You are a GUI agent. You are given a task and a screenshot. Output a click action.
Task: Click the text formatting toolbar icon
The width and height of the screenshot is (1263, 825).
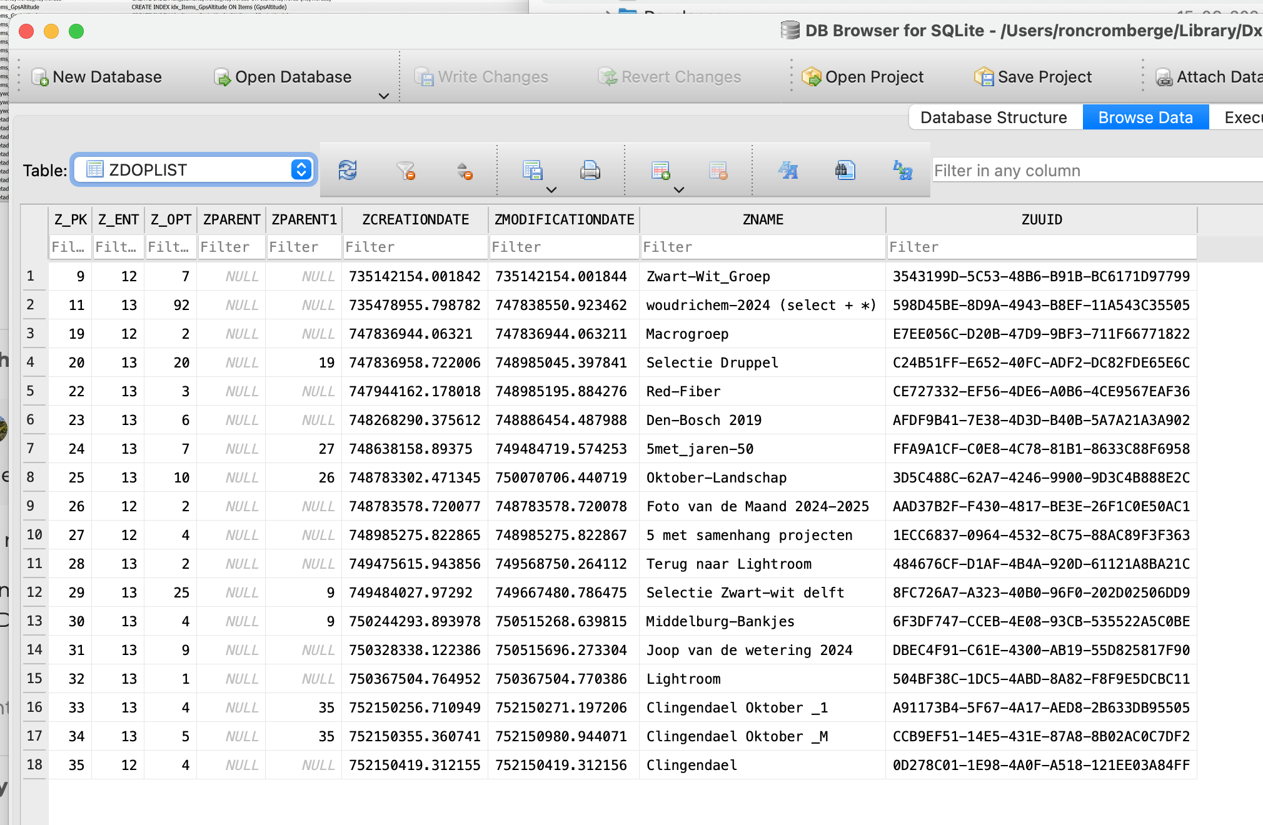[787, 170]
